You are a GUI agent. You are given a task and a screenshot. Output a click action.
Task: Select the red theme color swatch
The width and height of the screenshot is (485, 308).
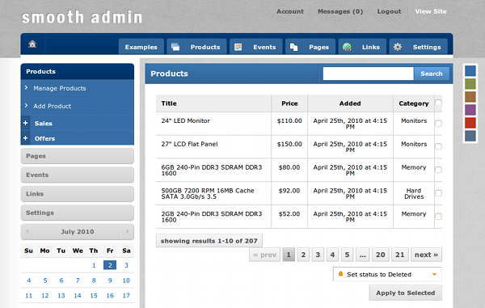470,123
